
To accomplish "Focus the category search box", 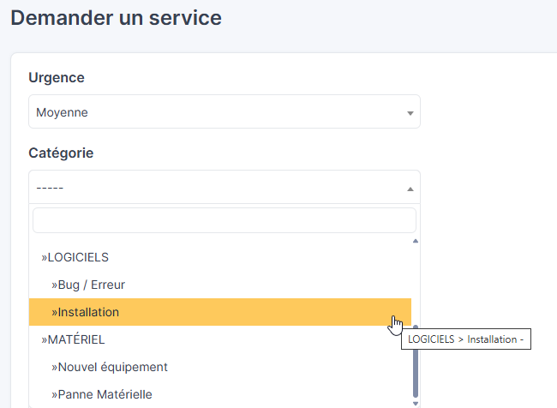I will click(224, 220).
